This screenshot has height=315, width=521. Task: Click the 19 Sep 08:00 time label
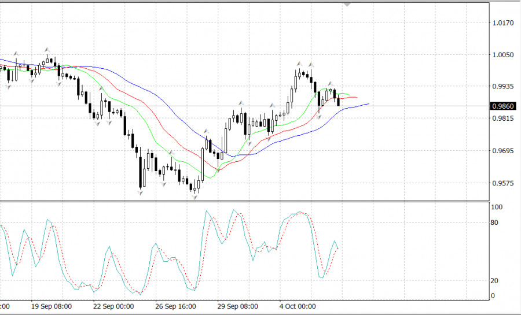pos(52,306)
